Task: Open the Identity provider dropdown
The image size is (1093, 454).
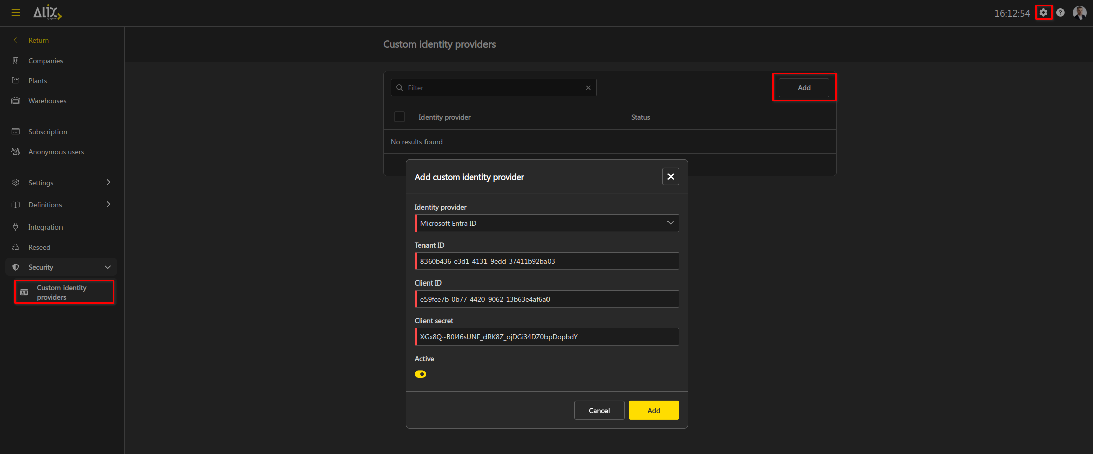Action: [547, 223]
